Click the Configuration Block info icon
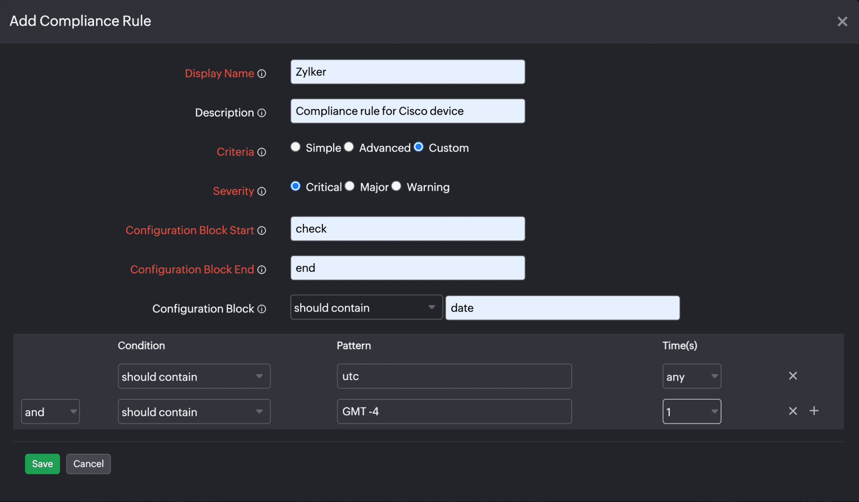The image size is (859, 502). click(x=262, y=309)
